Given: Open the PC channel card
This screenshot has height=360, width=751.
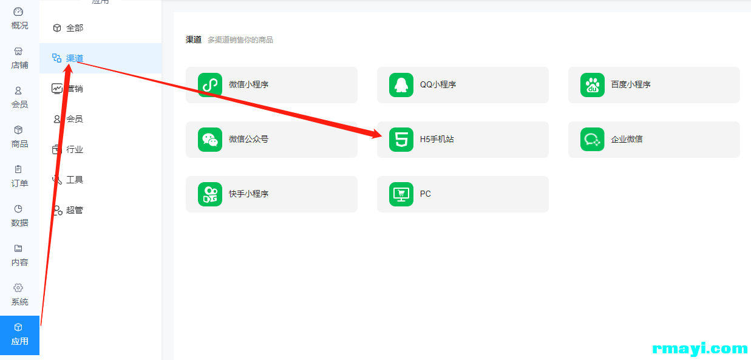Looking at the screenshot, I should pos(463,194).
